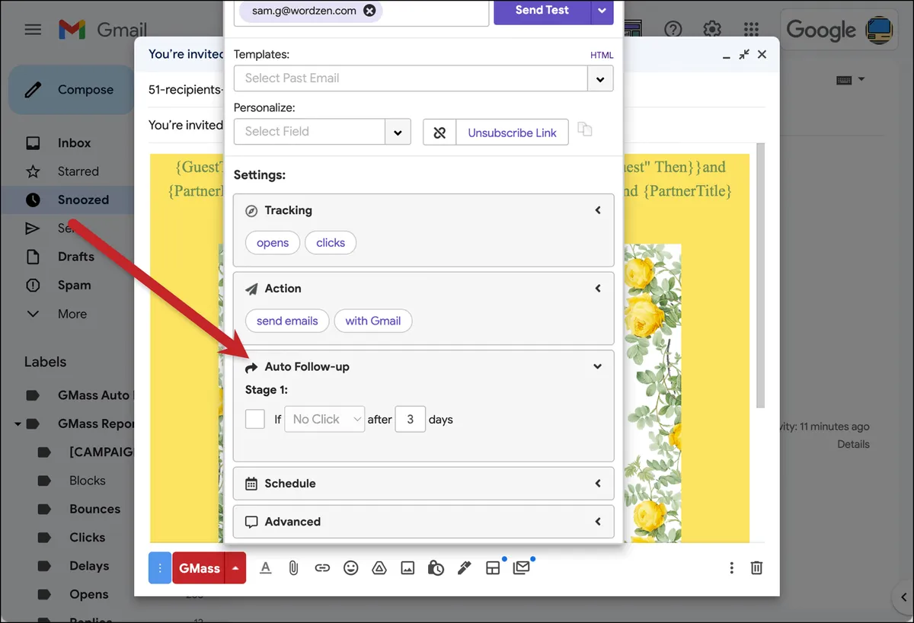Image resolution: width=914 pixels, height=623 pixels.
Task: Collapse the GMass Reports label tree
Action: pyautogui.click(x=17, y=423)
